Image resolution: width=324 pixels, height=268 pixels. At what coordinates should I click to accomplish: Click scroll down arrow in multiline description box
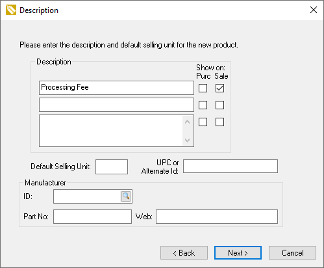188,141
